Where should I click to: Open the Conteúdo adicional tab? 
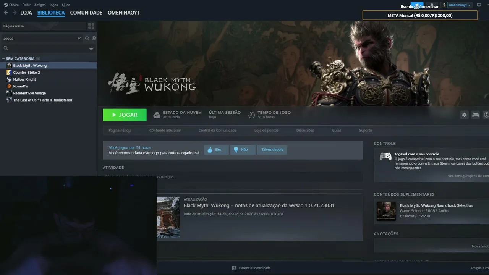pos(165,130)
